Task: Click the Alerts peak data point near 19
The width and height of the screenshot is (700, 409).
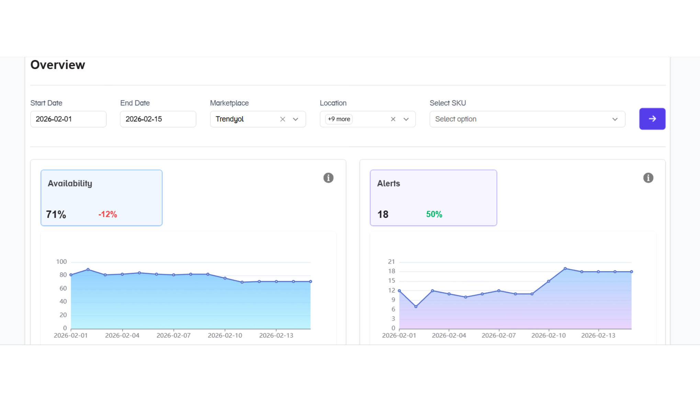Action: [565, 268]
